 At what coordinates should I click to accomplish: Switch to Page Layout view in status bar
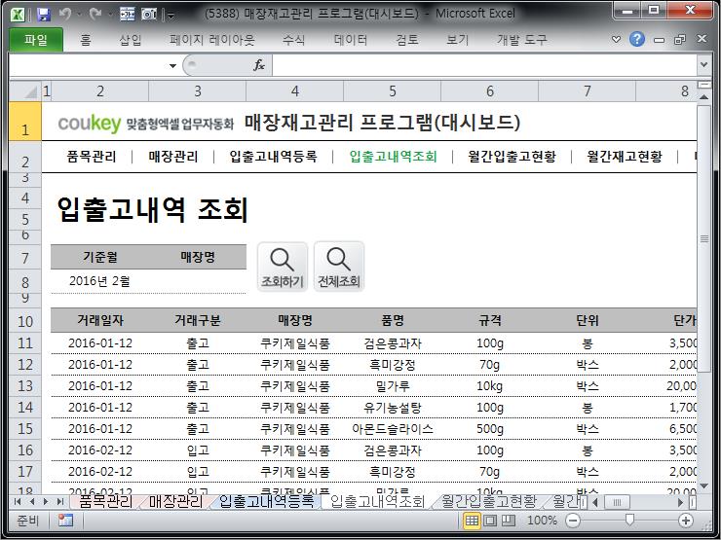coord(491,521)
